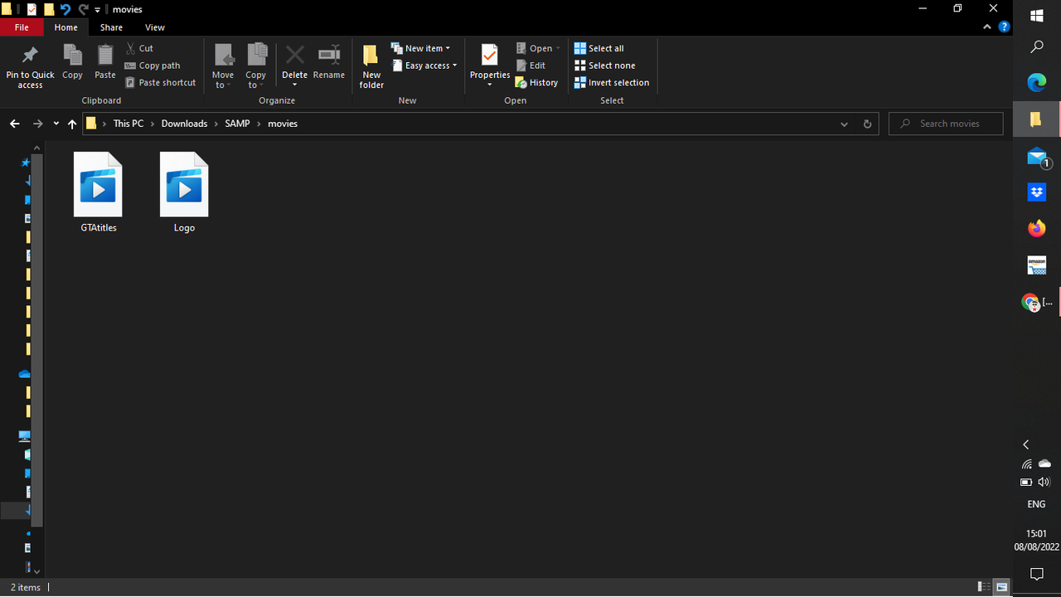Switch to the View ribbon tab
Image resolution: width=1061 pixels, height=597 pixels.
pos(155,27)
